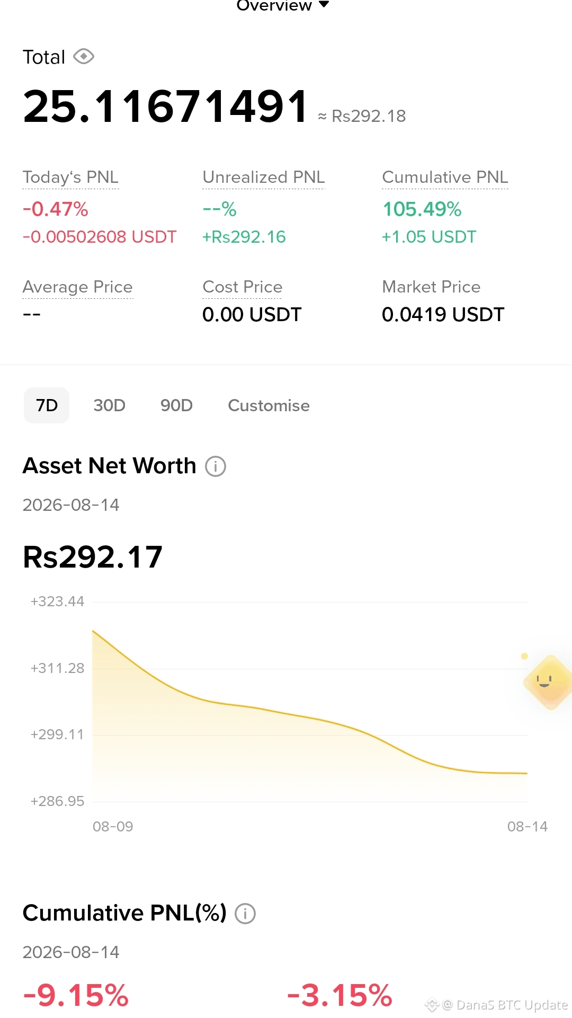Image resolution: width=572 pixels, height=1018 pixels.
Task: Tap the Average Price label
Action: click(77, 287)
